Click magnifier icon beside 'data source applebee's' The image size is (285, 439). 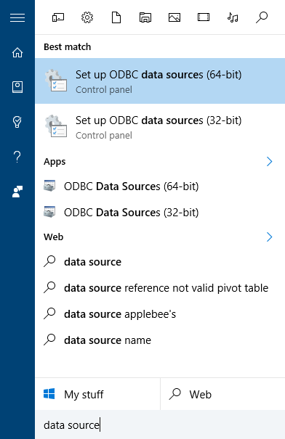tap(49, 313)
